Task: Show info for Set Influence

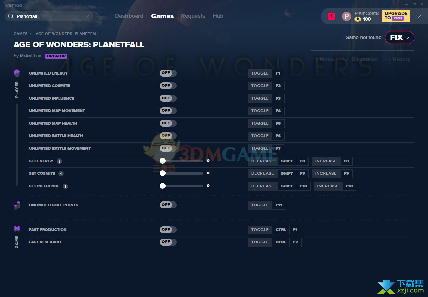Action: pos(65,186)
